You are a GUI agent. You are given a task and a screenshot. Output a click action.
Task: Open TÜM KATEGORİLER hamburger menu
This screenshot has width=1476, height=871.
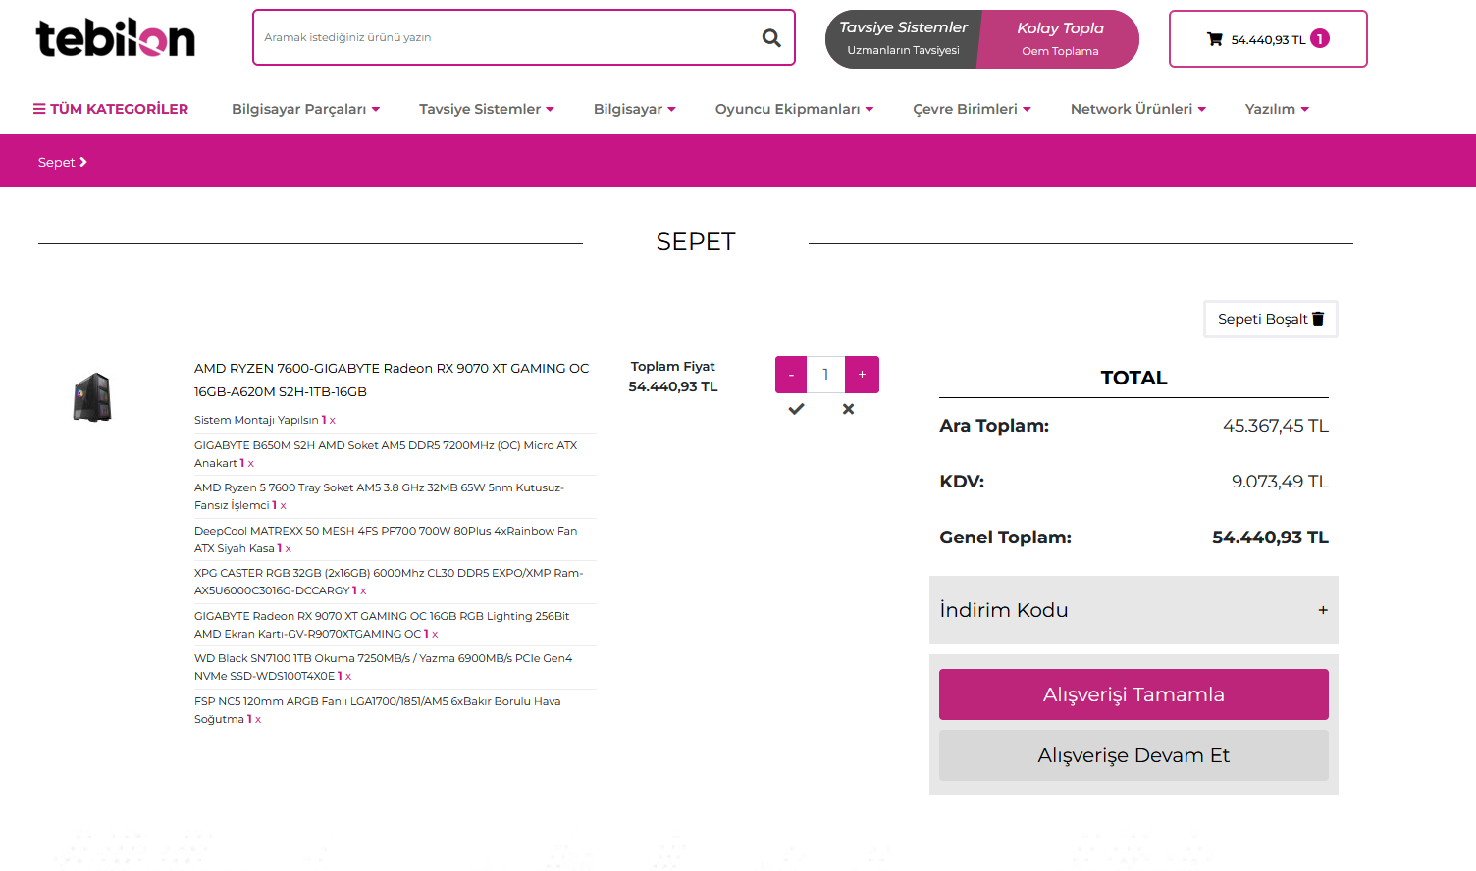pyautogui.click(x=111, y=109)
